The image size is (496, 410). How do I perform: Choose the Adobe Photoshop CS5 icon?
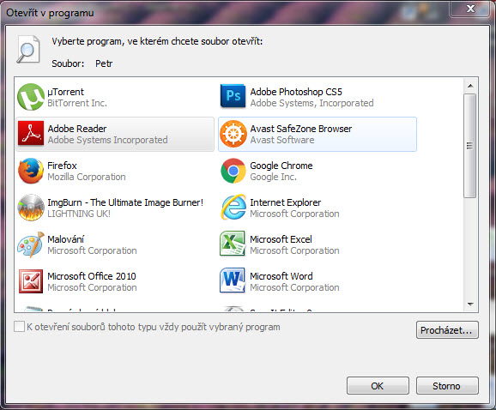click(x=233, y=96)
